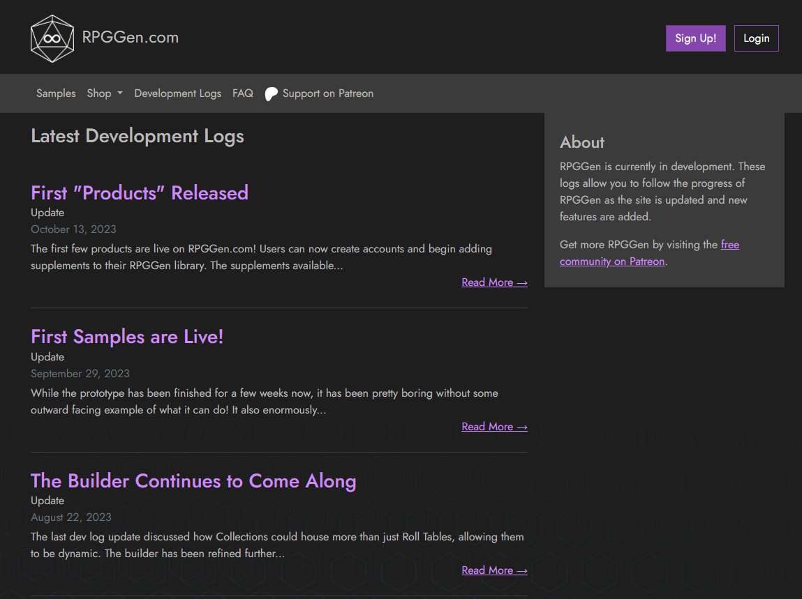Click Update label under First "Products" Released
The width and height of the screenshot is (802, 599).
coord(47,213)
